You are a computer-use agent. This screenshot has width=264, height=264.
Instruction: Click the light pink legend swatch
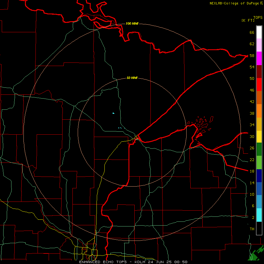point(259,45)
